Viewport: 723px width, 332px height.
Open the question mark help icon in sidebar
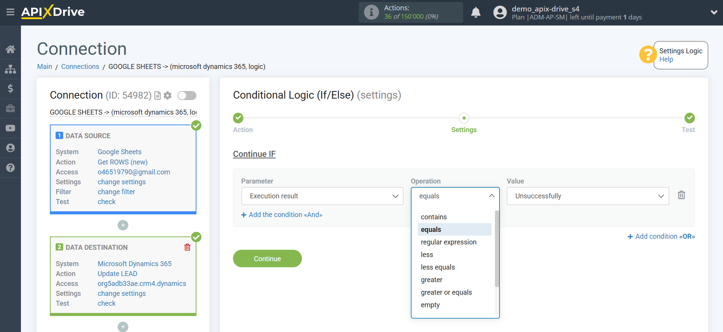tap(10, 168)
